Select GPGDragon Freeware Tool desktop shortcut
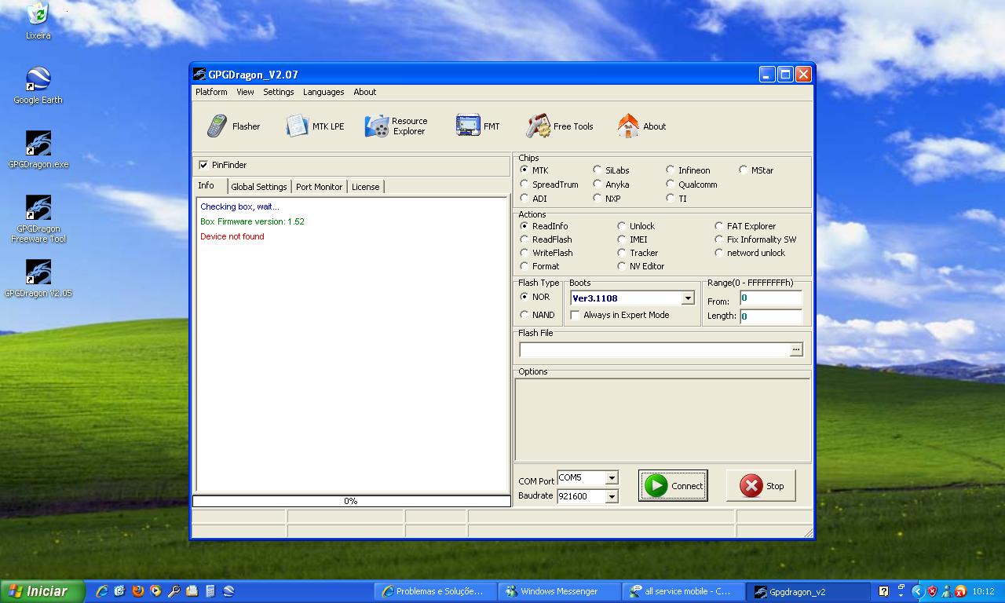The height and width of the screenshot is (603, 1005). click(x=38, y=219)
